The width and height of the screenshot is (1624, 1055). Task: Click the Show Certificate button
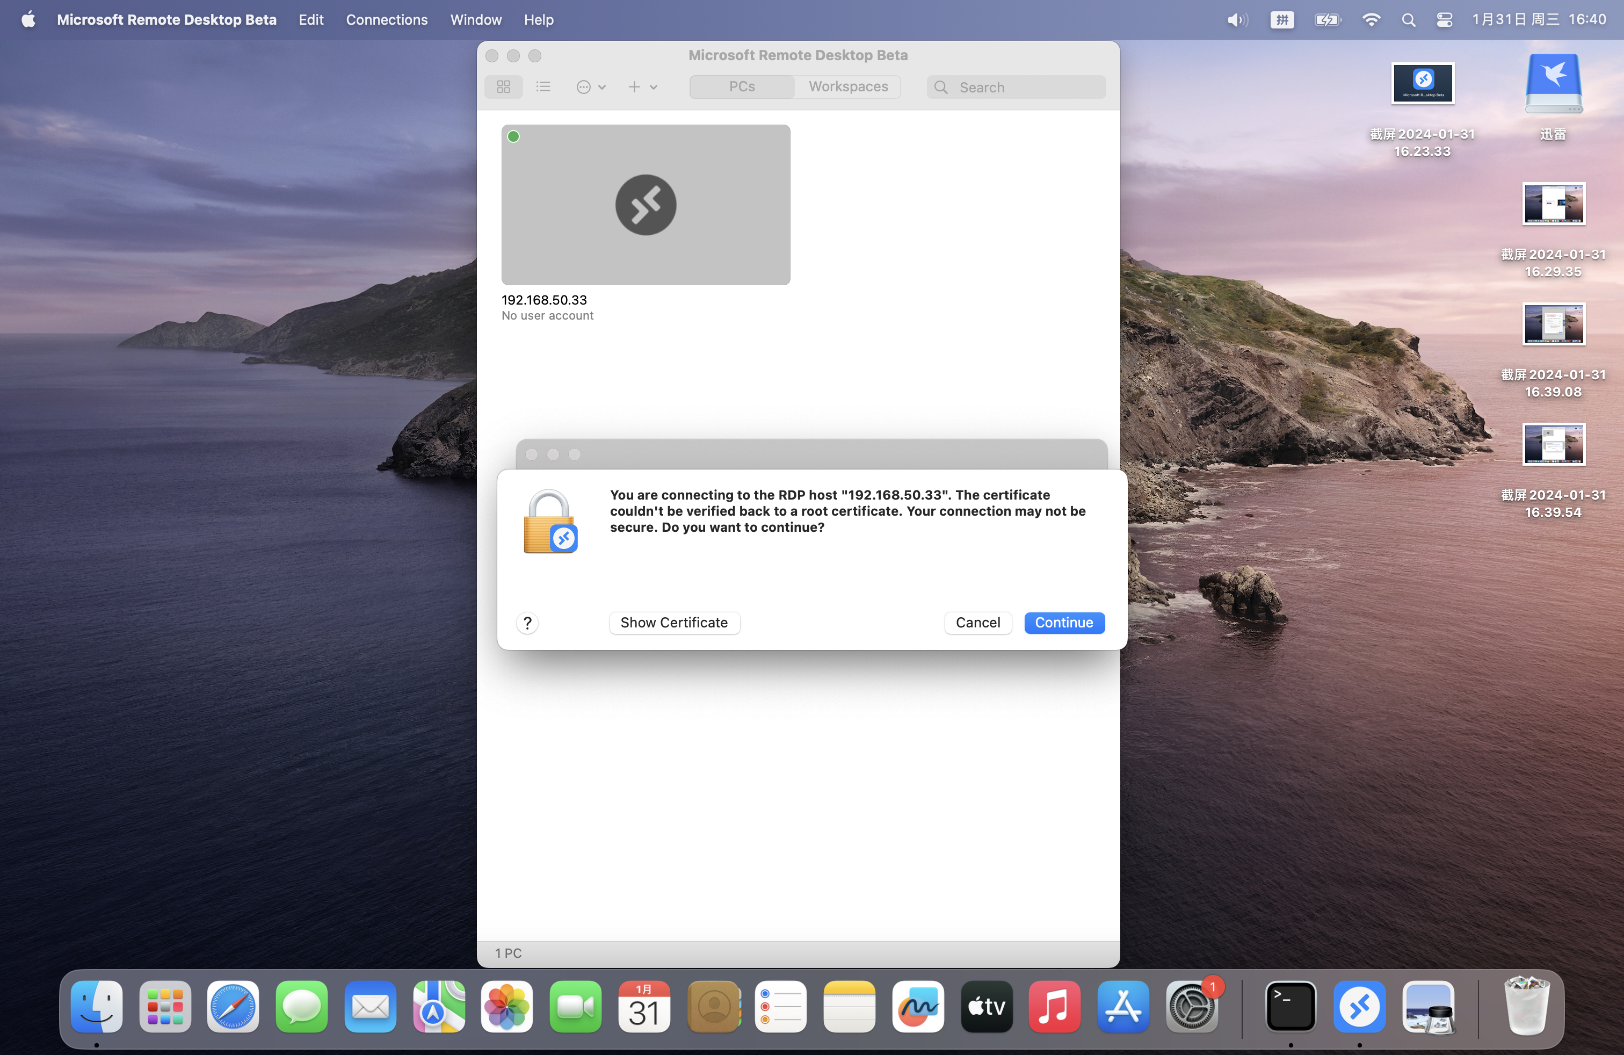tap(674, 623)
